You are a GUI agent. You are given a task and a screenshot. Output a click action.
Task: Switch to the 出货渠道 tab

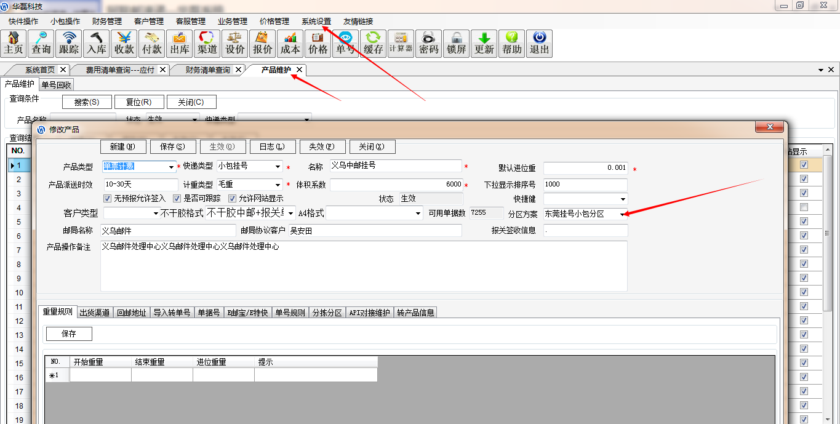tap(95, 313)
